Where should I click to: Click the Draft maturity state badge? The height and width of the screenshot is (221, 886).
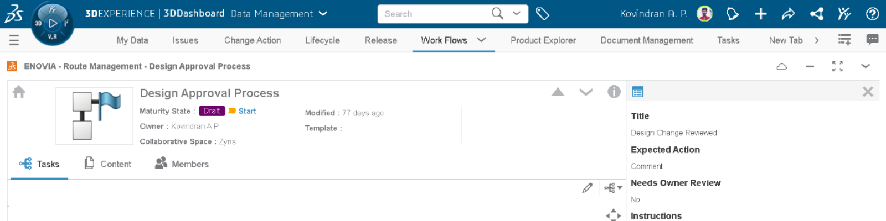212,111
